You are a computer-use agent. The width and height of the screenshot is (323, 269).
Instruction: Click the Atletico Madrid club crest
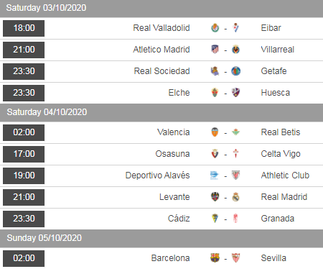click(x=215, y=50)
